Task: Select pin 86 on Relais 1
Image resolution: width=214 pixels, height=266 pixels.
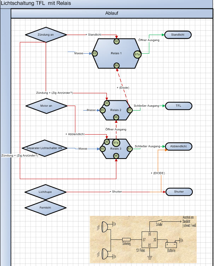Action: [x=116, y=66]
